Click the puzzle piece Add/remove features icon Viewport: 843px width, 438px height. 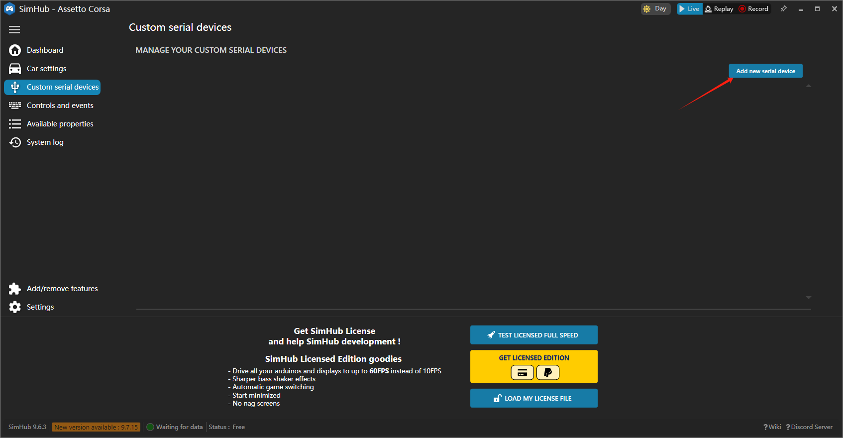(15, 289)
